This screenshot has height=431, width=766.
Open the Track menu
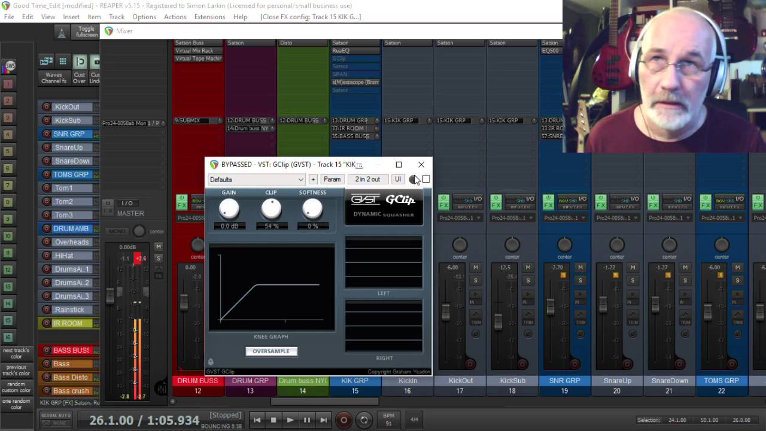tap(117, 17)
